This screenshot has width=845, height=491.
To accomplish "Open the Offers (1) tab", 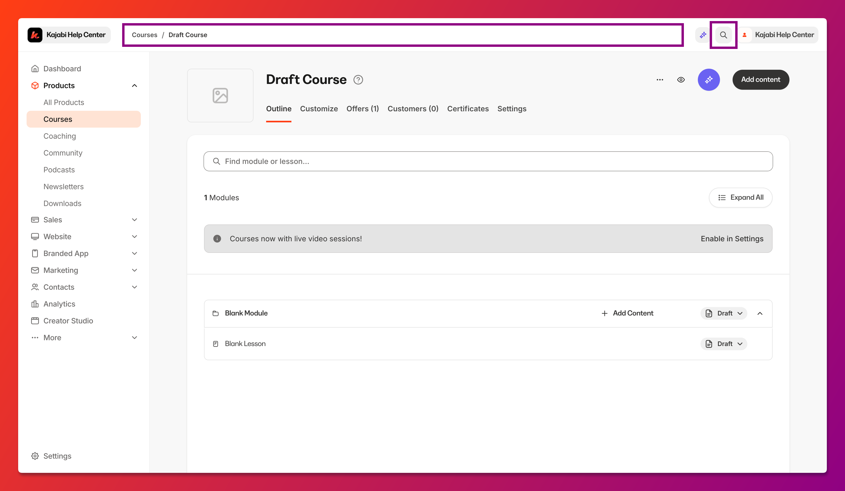I will pos(362,109).
